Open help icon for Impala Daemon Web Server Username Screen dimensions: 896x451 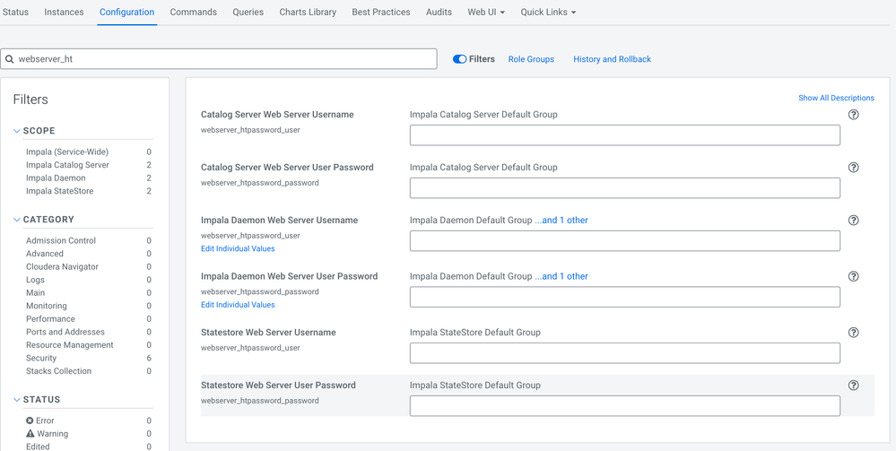click(x=853, y=221)
